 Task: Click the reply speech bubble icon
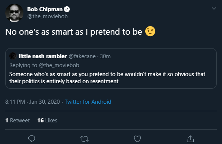point(32,139)
